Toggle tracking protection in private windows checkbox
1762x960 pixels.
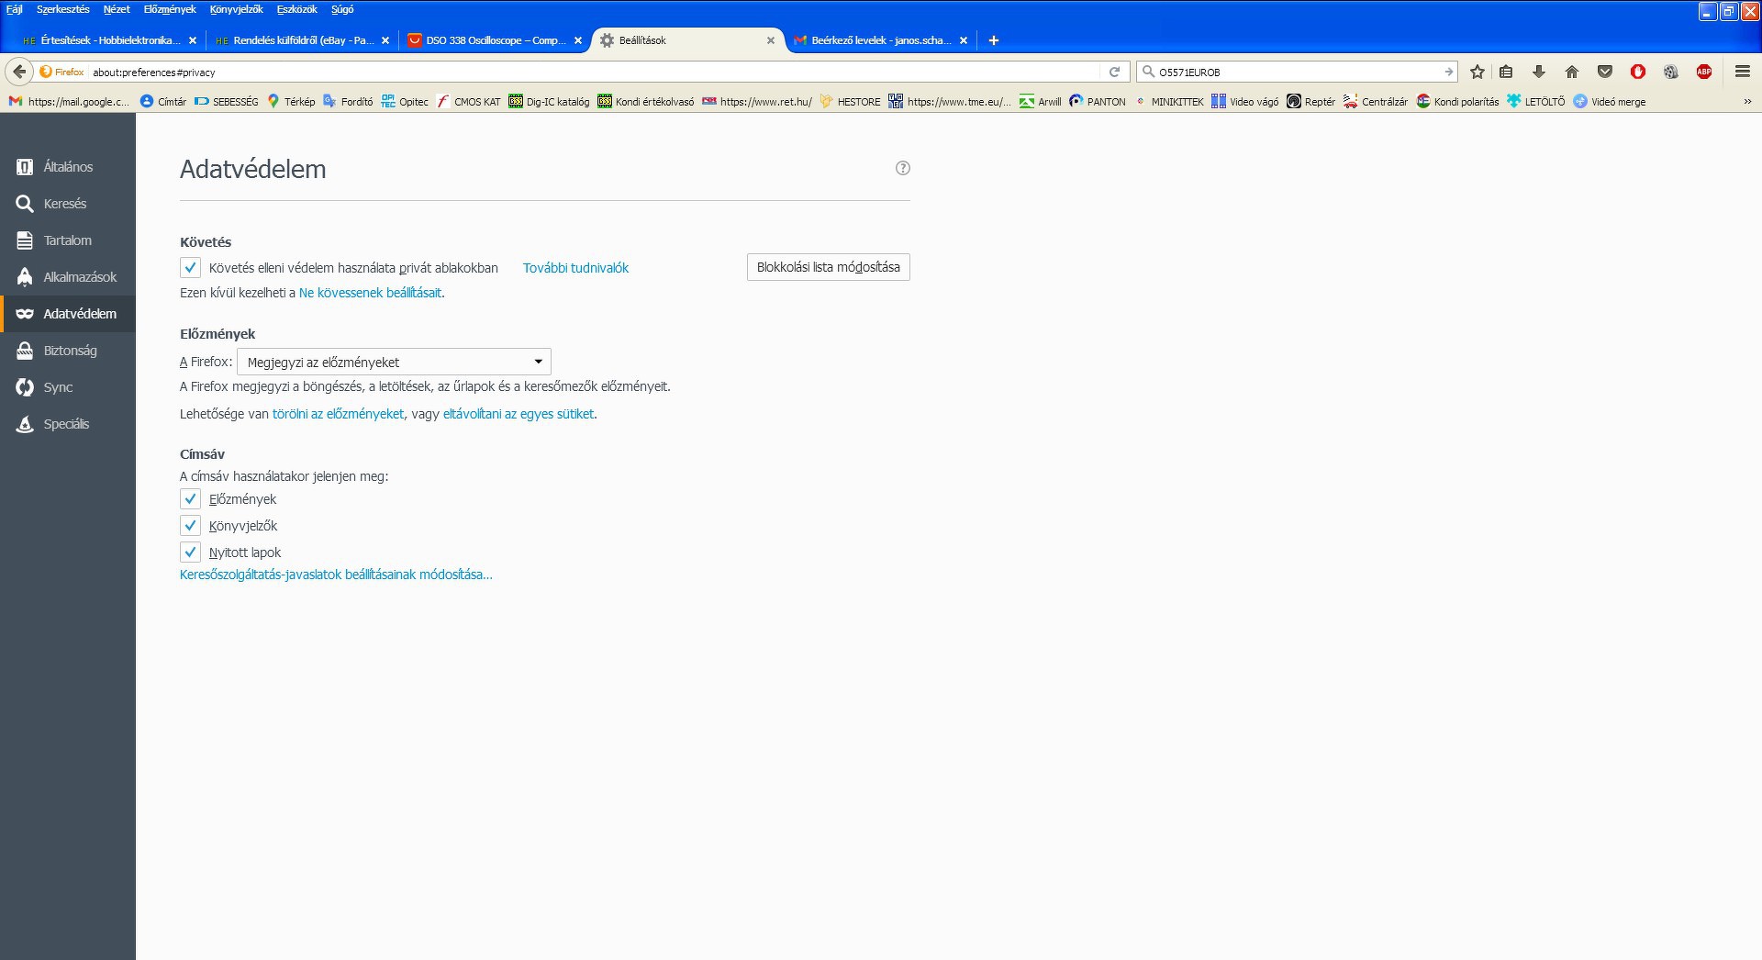pos(190,267)
